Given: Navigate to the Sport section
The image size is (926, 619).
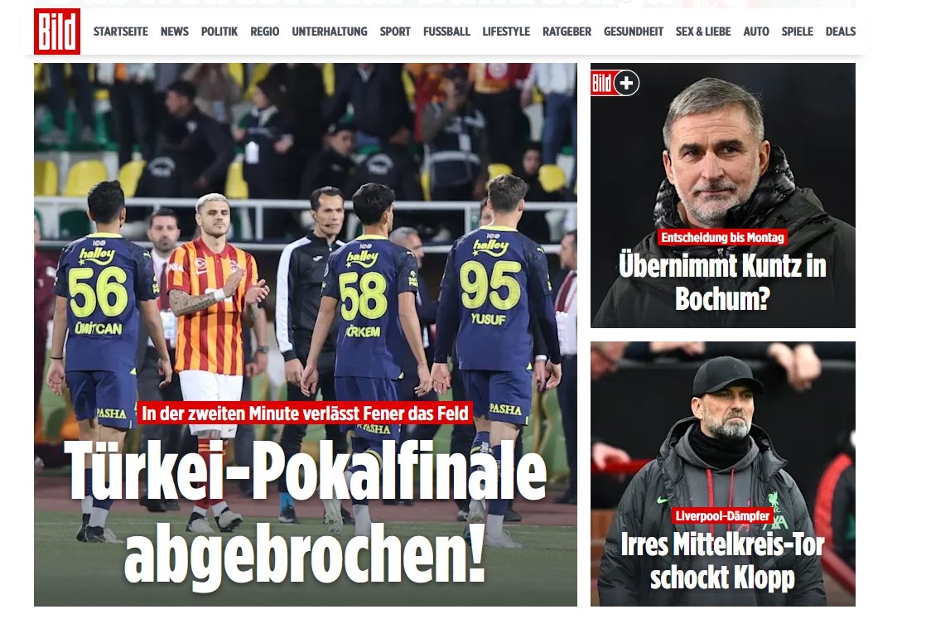Looking at the screenshot, I should click(395, 31).
